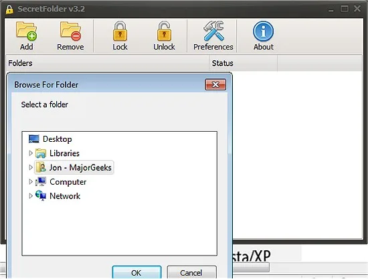Select the Computer text label
368x279 pixels.
click(68, 182)
